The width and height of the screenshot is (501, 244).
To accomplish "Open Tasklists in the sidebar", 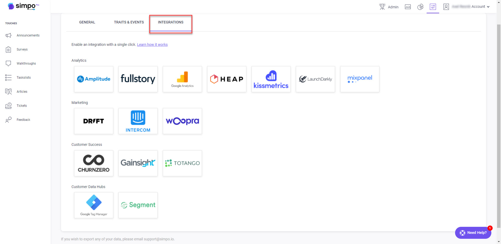I will (x=24, y=78).
